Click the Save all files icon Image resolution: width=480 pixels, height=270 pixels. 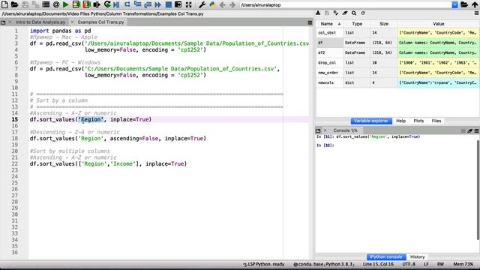click(35, 4)
